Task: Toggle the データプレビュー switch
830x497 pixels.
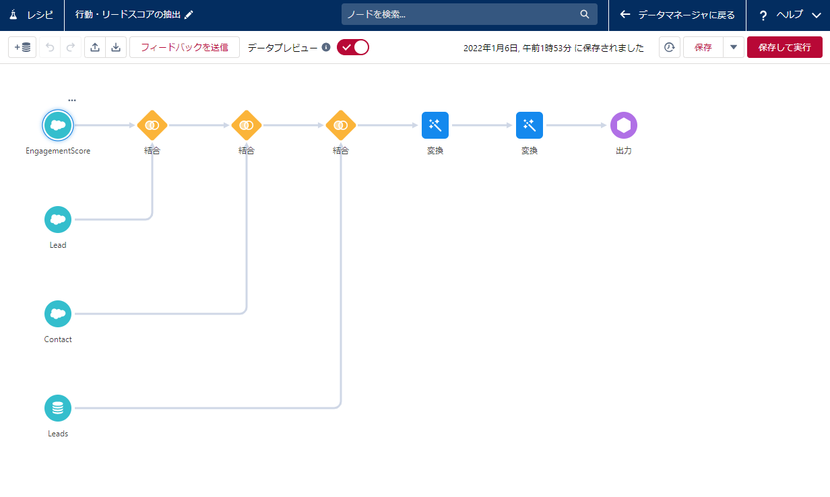Action: coord(353,47)
